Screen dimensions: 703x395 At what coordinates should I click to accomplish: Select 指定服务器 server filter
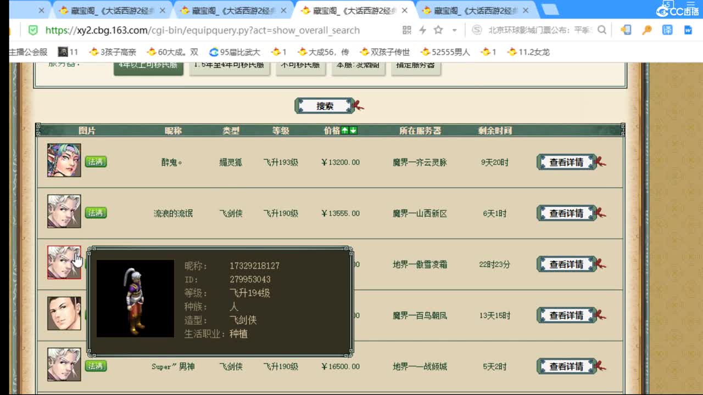[416, 67]
